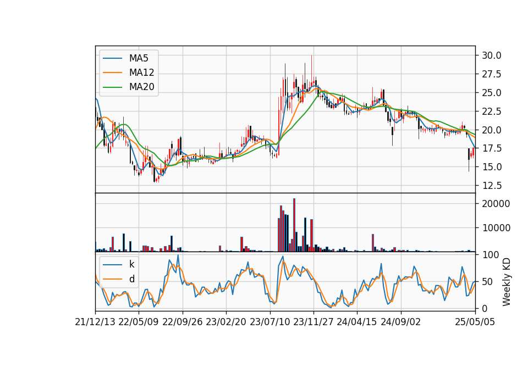Click the 23/11/27 date label
The image size is (528, 379).
coord(313,322)
